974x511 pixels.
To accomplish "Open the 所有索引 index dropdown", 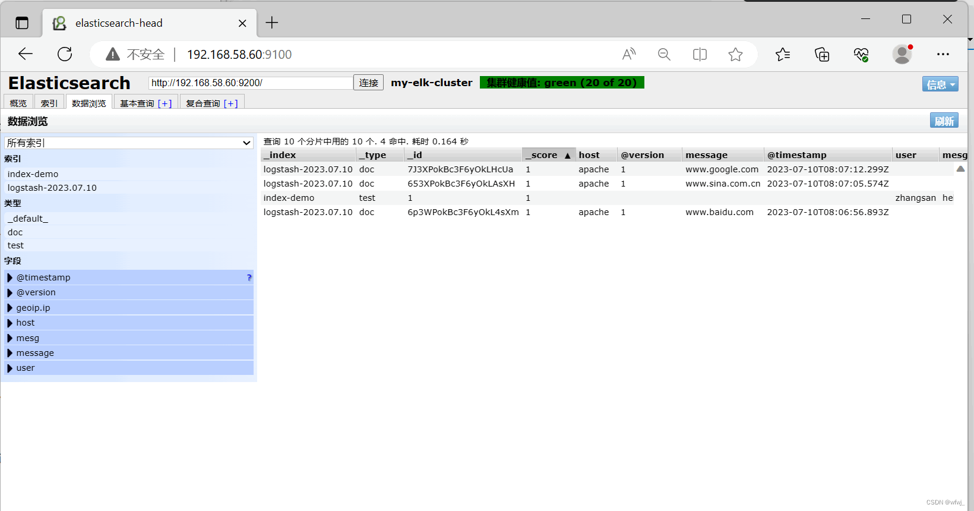I will click(x=129, y=143).
